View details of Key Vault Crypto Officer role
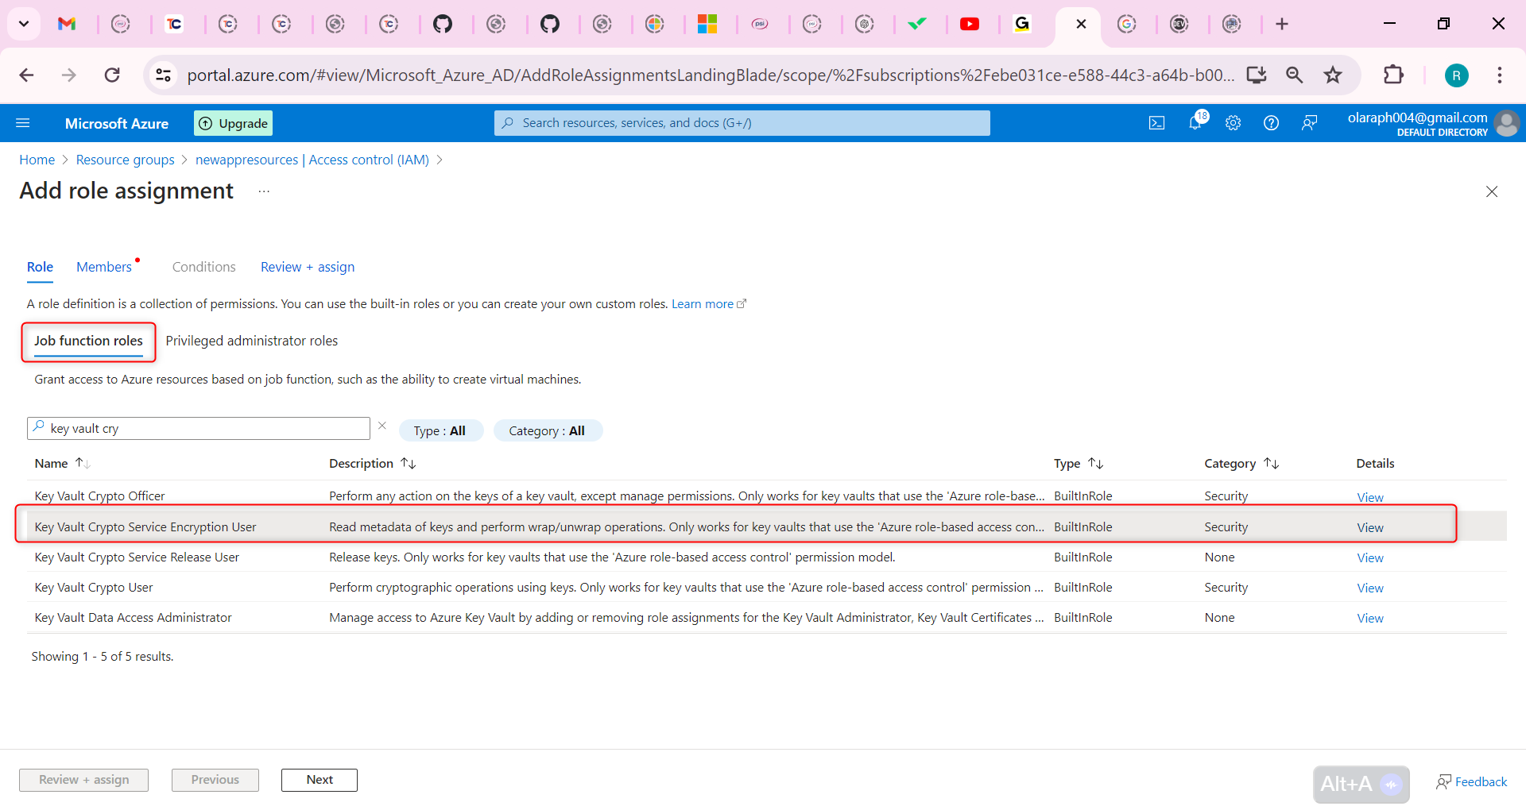Screen dimensions: 1526x810 click(1369, 496)
